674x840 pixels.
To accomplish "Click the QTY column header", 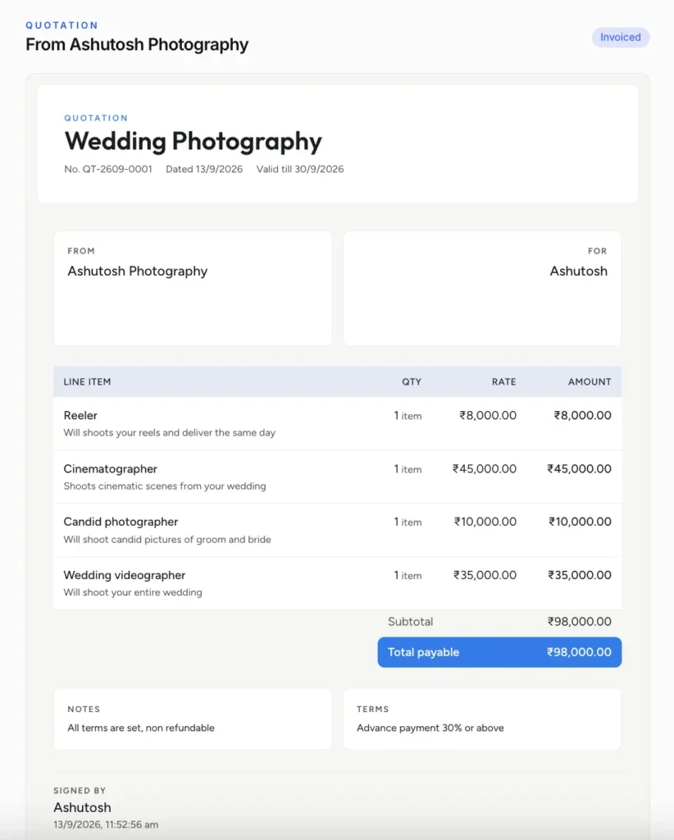I will [x=412, y=382].
